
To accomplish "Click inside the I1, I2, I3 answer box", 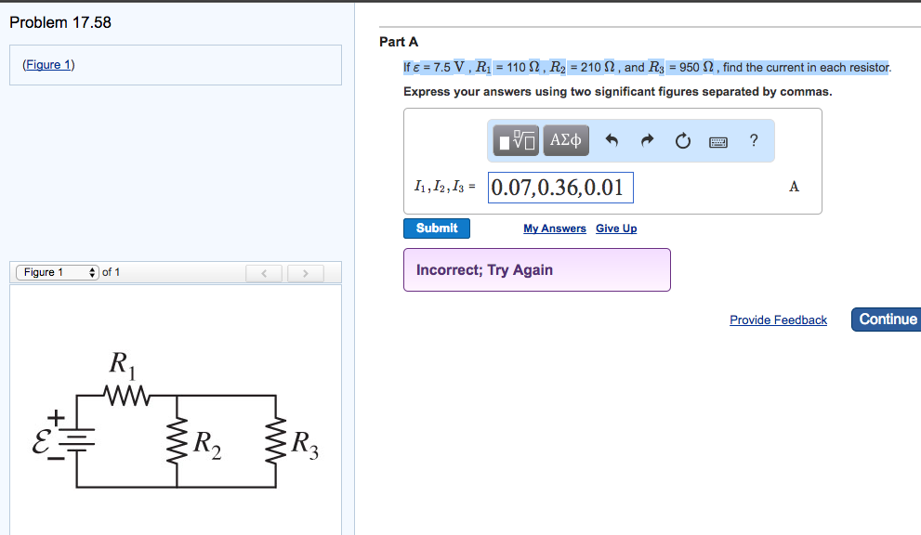I will click(x=559, y=187).
